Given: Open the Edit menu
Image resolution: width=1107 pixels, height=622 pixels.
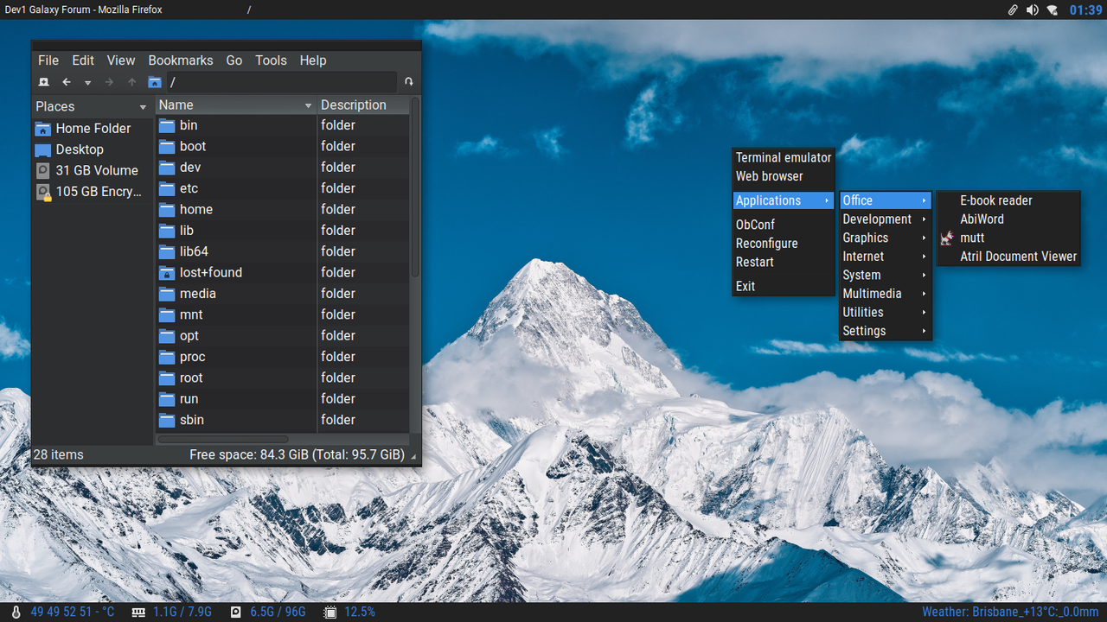Looking at the screenshot, I should pos(83,60).
